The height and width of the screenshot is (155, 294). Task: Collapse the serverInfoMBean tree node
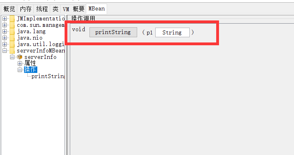click(x=5, y=50)
